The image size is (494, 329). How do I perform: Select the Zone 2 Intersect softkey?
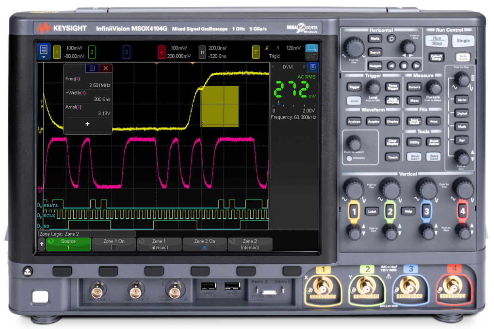point(250,245)
